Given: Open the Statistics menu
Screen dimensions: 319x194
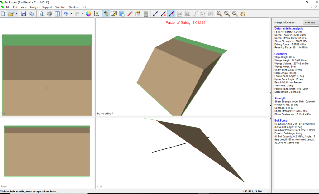Looking at the screenshot, I should (x=60, y=7).
